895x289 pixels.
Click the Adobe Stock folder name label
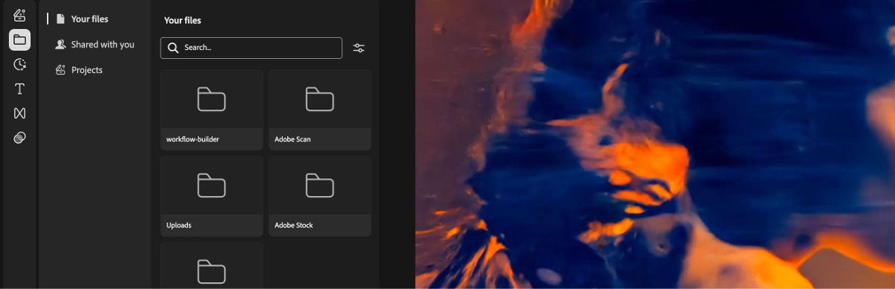pyautogui.click(x=294, y=225)
